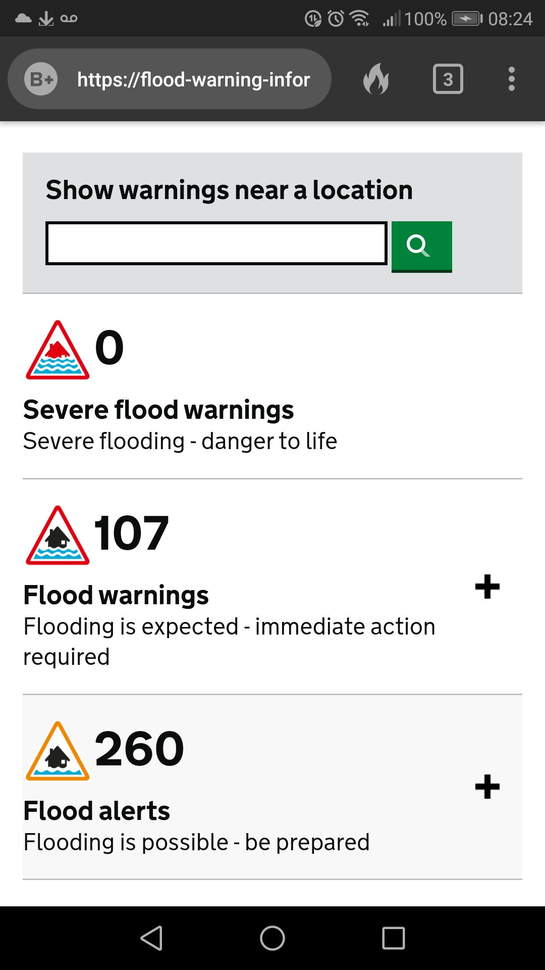Screen dimensions: 545x970
Task: Open Android recent apps square button
Action: coord(393,938)
